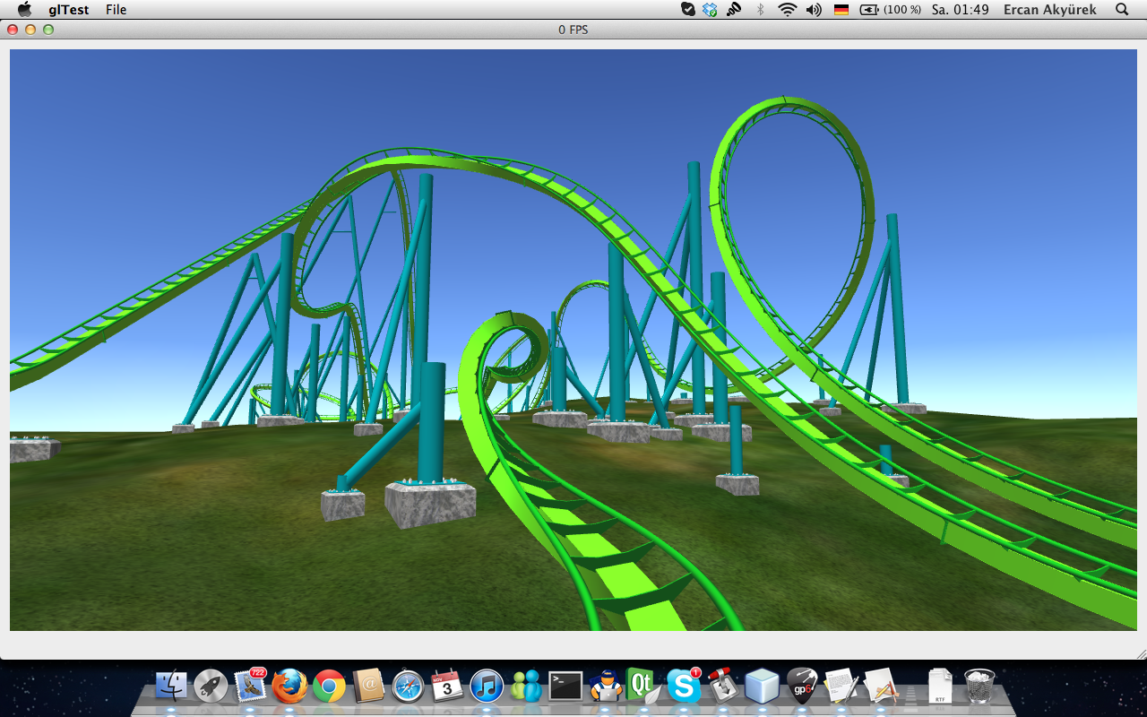Screen dimensions: 1147x717
Task: Open the Trash in the dock
Action: click(979, 687)
